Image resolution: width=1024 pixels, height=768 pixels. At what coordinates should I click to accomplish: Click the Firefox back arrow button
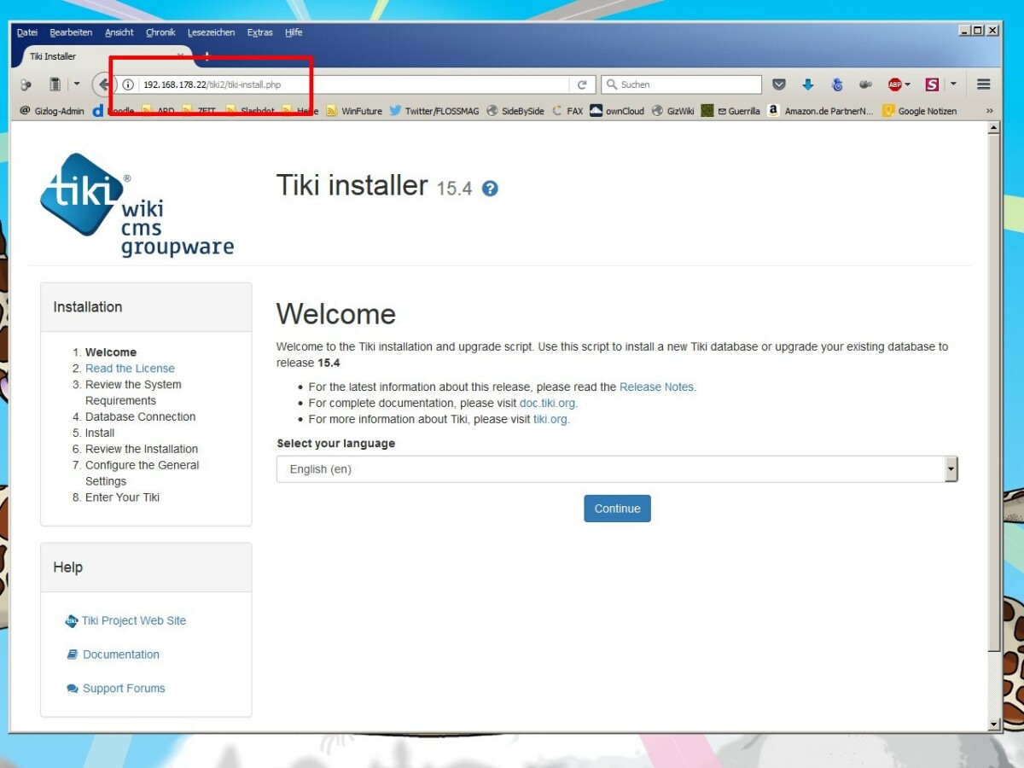(x=103, y=84)
